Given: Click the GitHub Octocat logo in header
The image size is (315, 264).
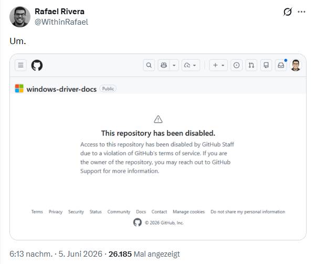Looking at the screenshot, I should click(x=37, y=65).
